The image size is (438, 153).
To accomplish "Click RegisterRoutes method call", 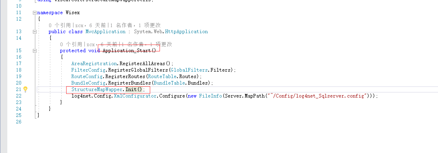I will [x=125, y=76].
